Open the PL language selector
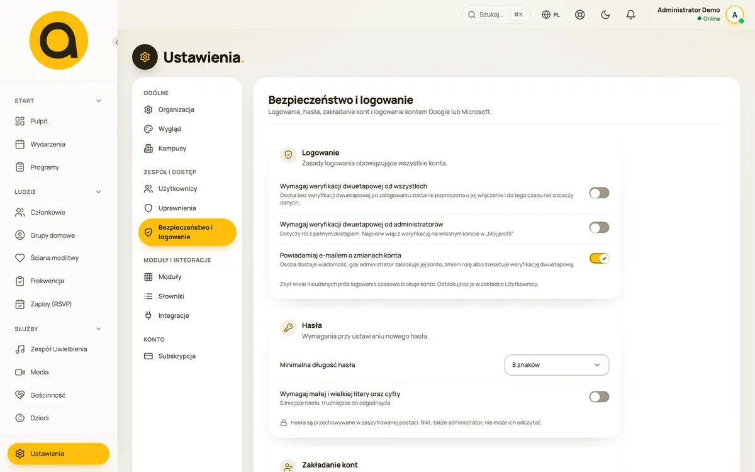Viewport: 755px width, 472px height. [551, 14]
